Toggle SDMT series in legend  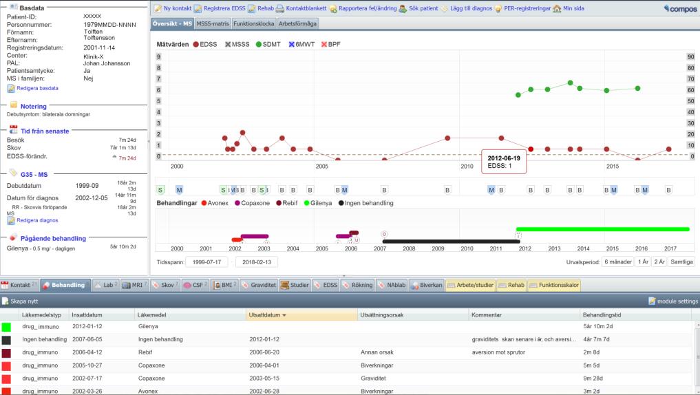268,44
